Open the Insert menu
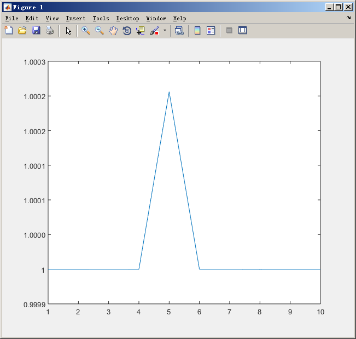This screenshot has width=356, height=339. (x=75, y=18)
